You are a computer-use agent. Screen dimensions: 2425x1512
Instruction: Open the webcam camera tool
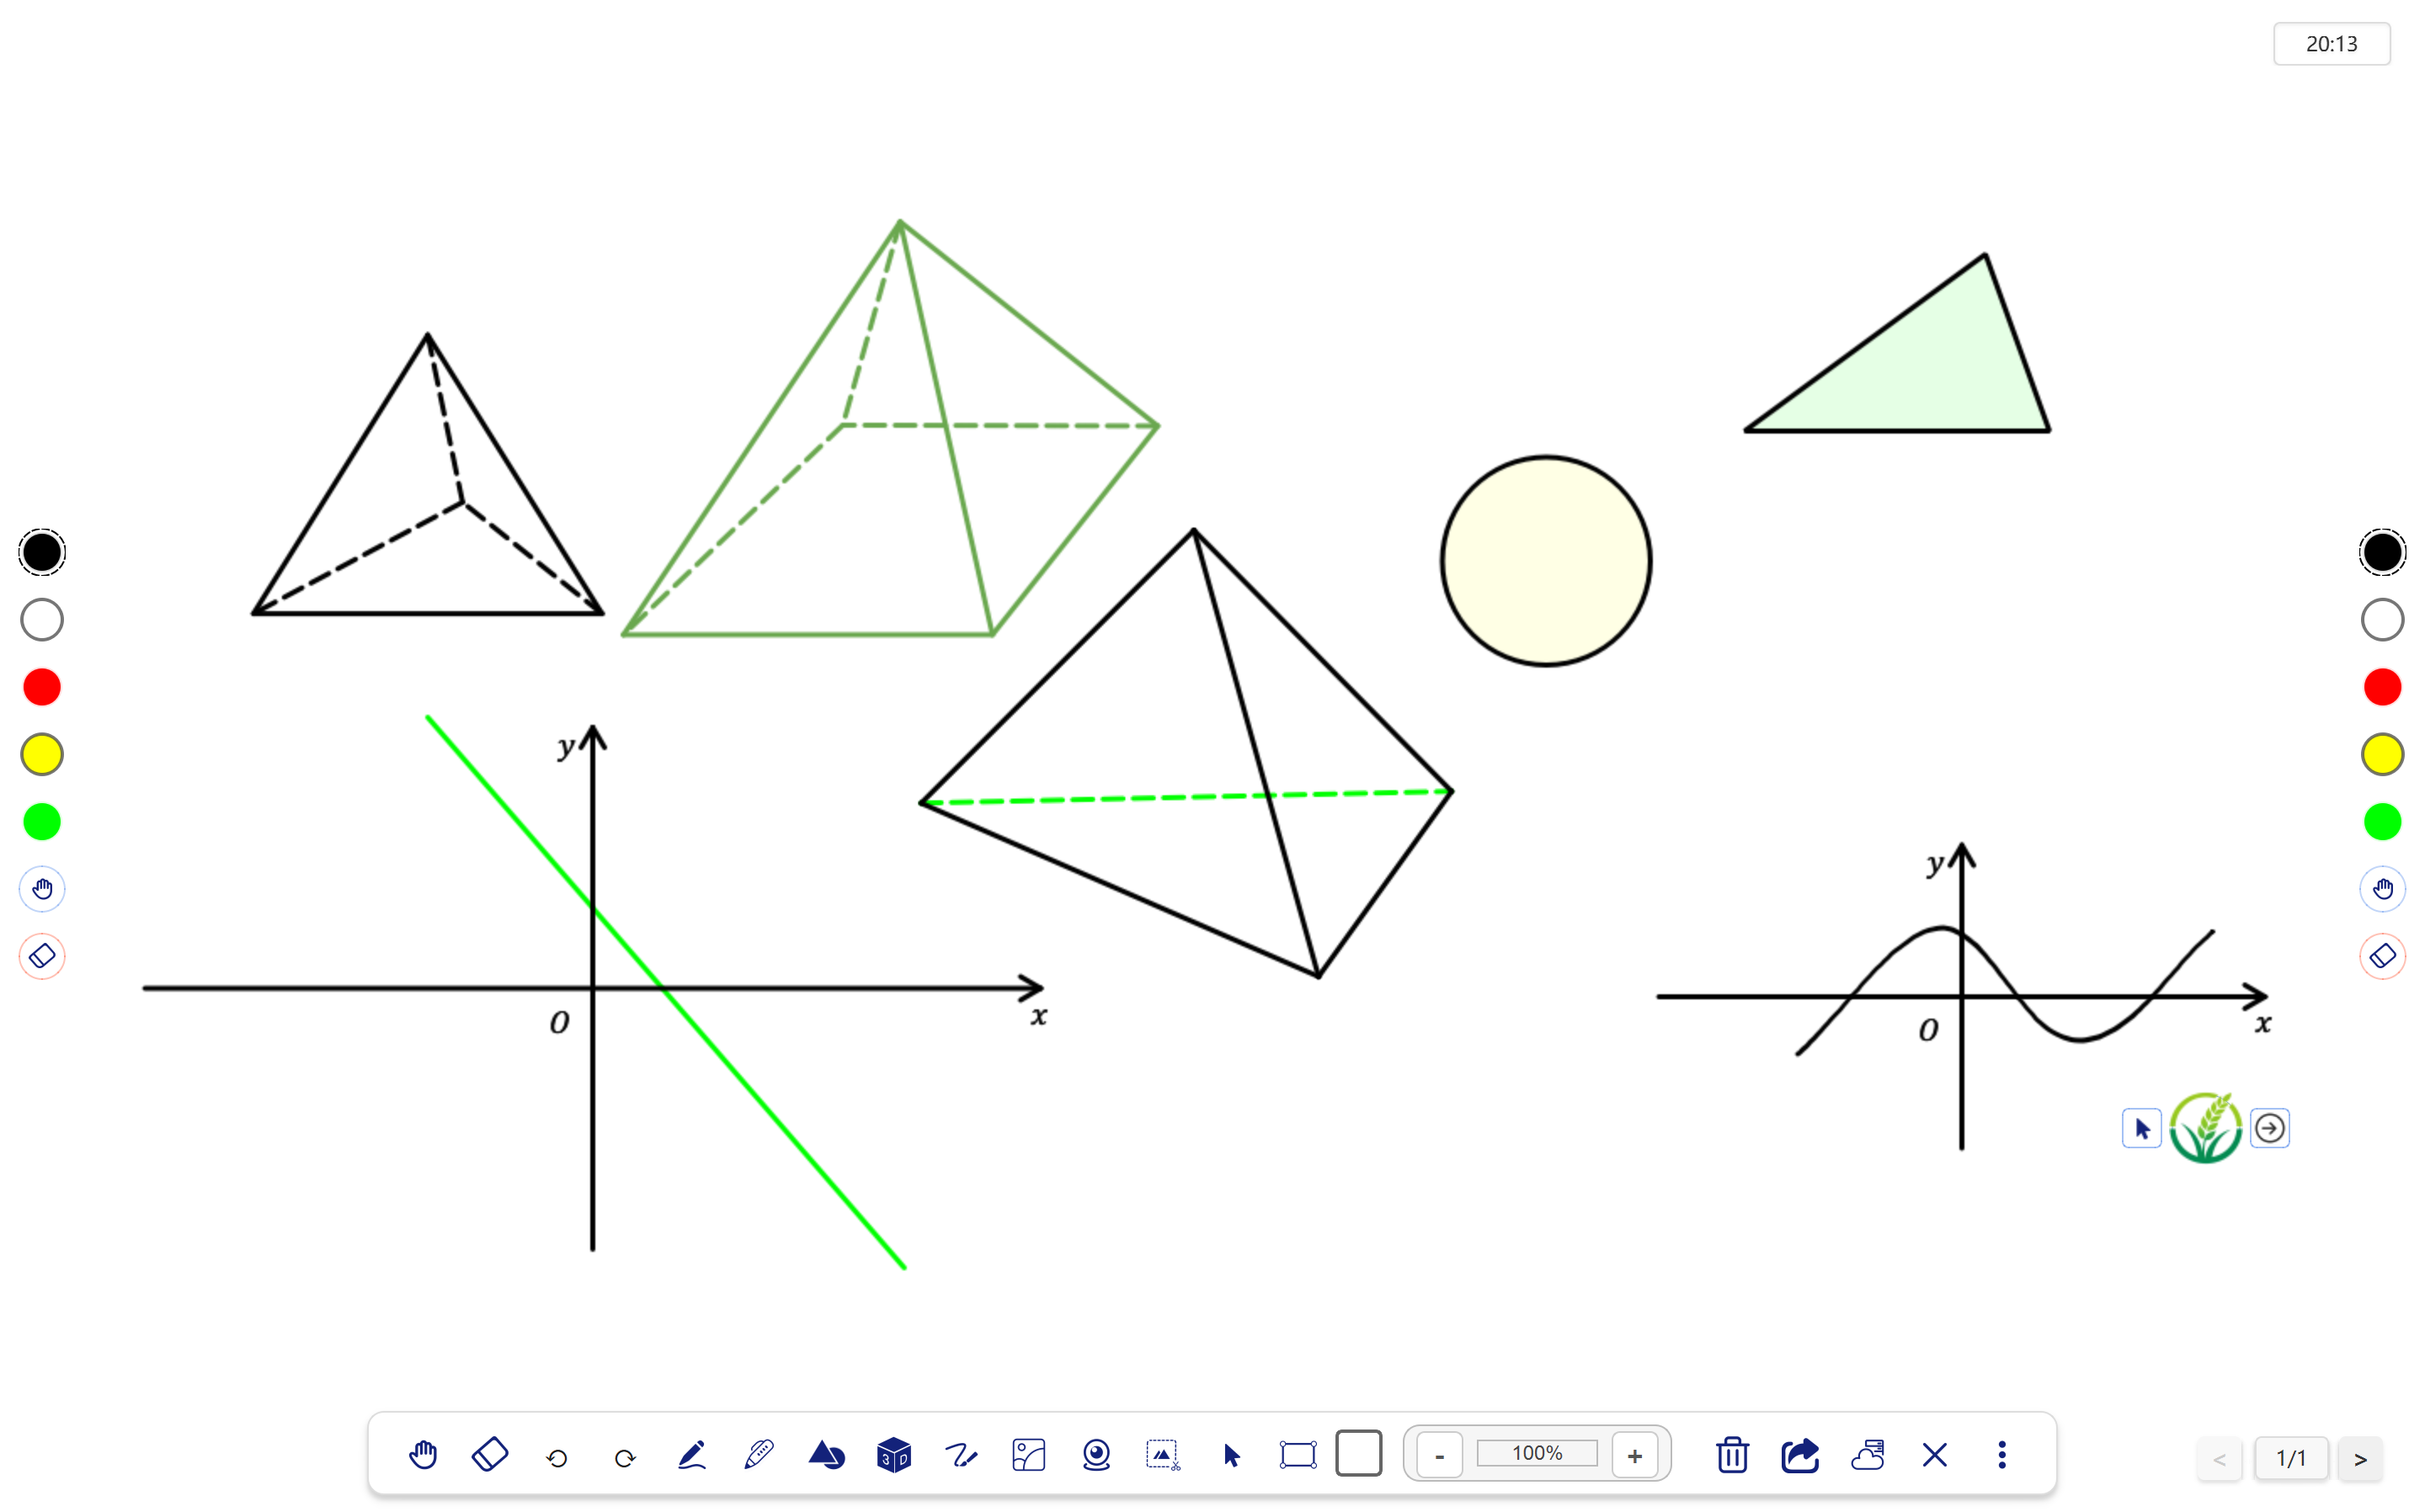[1096, 1455]
